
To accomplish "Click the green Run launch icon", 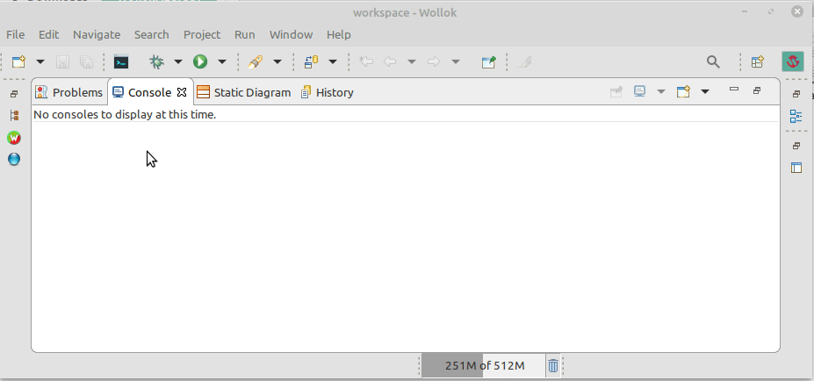I will coord(200,62).
